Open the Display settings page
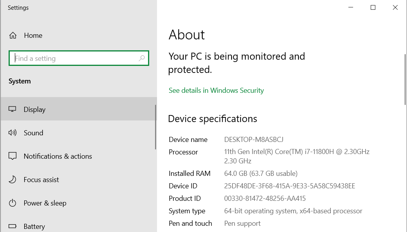The image size is (407, 232). pos(34,110)
